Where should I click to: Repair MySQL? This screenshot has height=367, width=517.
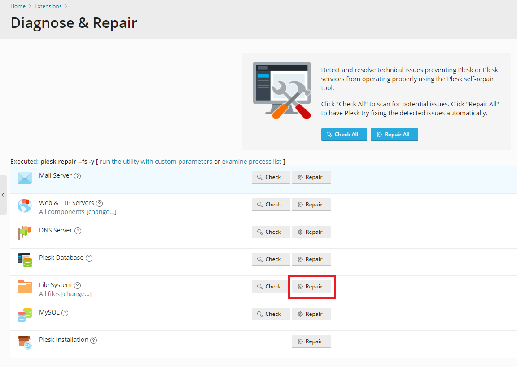click(311, 314)
